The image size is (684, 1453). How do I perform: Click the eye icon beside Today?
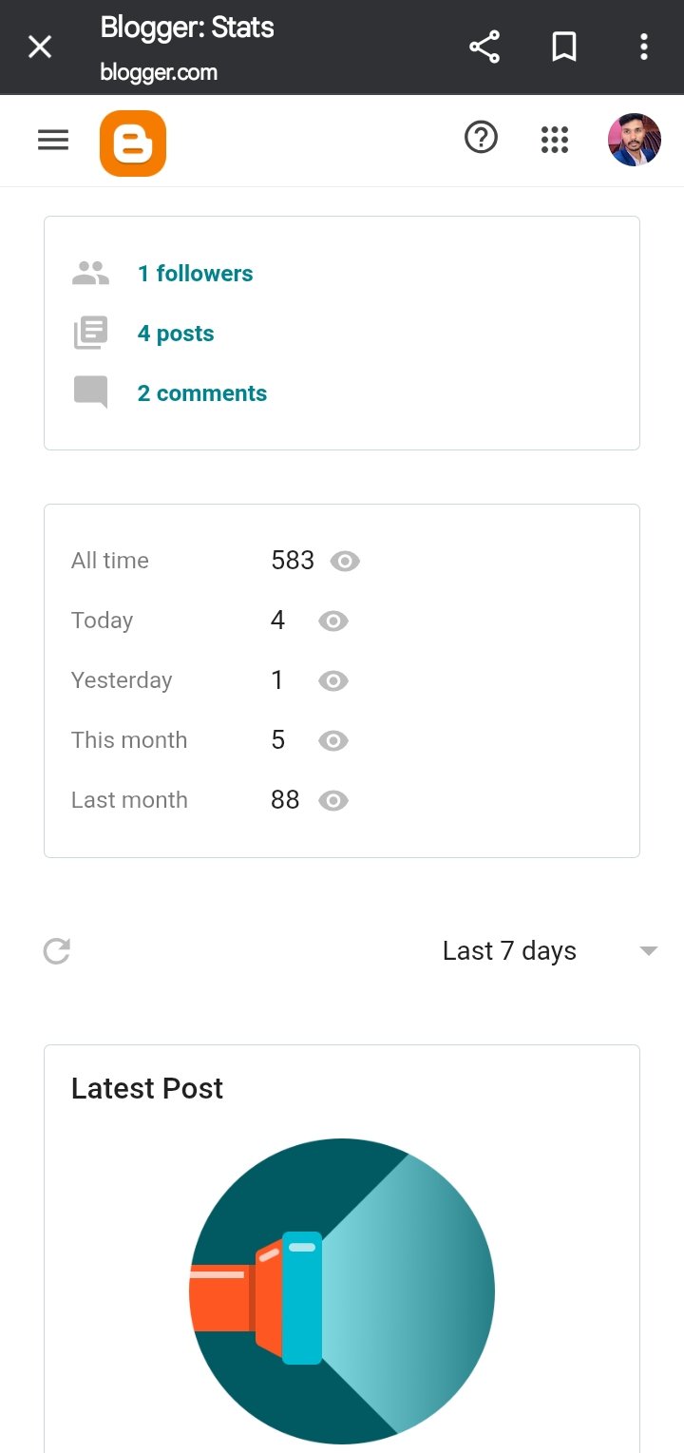tap(333, 621)
